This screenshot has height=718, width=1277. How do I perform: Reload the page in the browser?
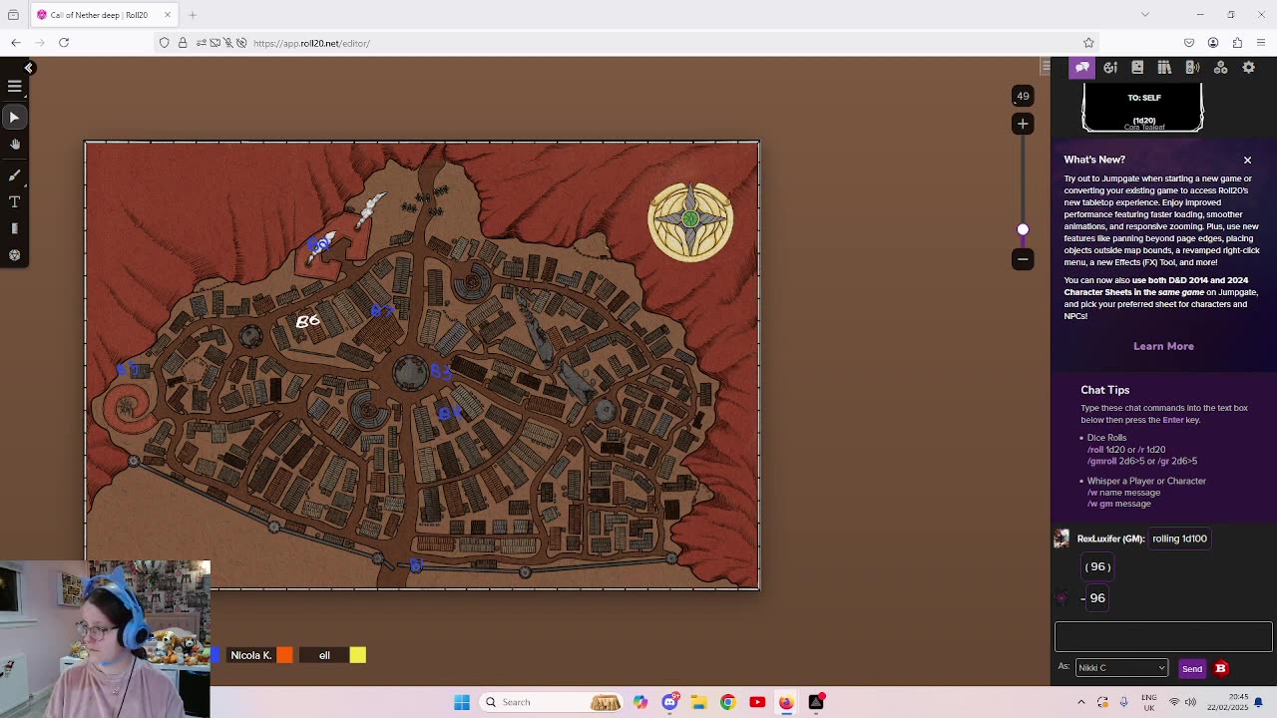pyautogui.click(x=64, y=43)
